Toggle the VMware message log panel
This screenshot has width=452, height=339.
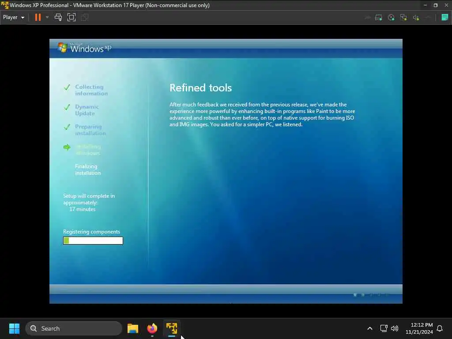pyautogui.click(x=445, y=17)
